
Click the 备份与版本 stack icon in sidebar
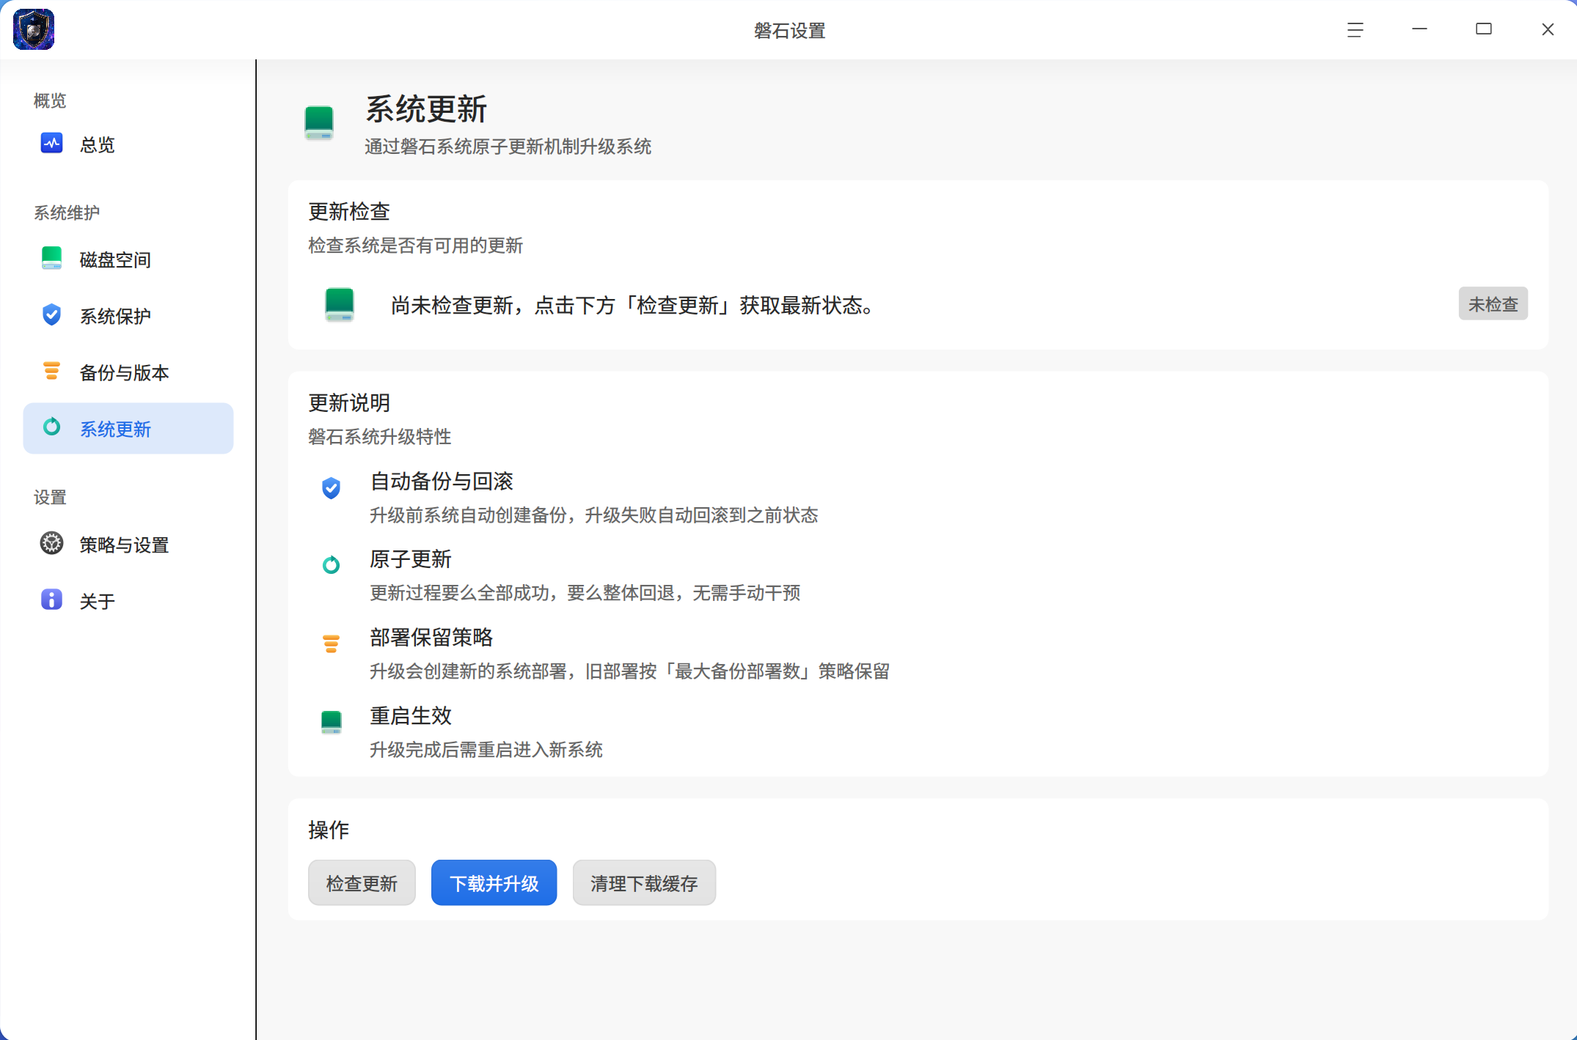click(x=51, y=371)
